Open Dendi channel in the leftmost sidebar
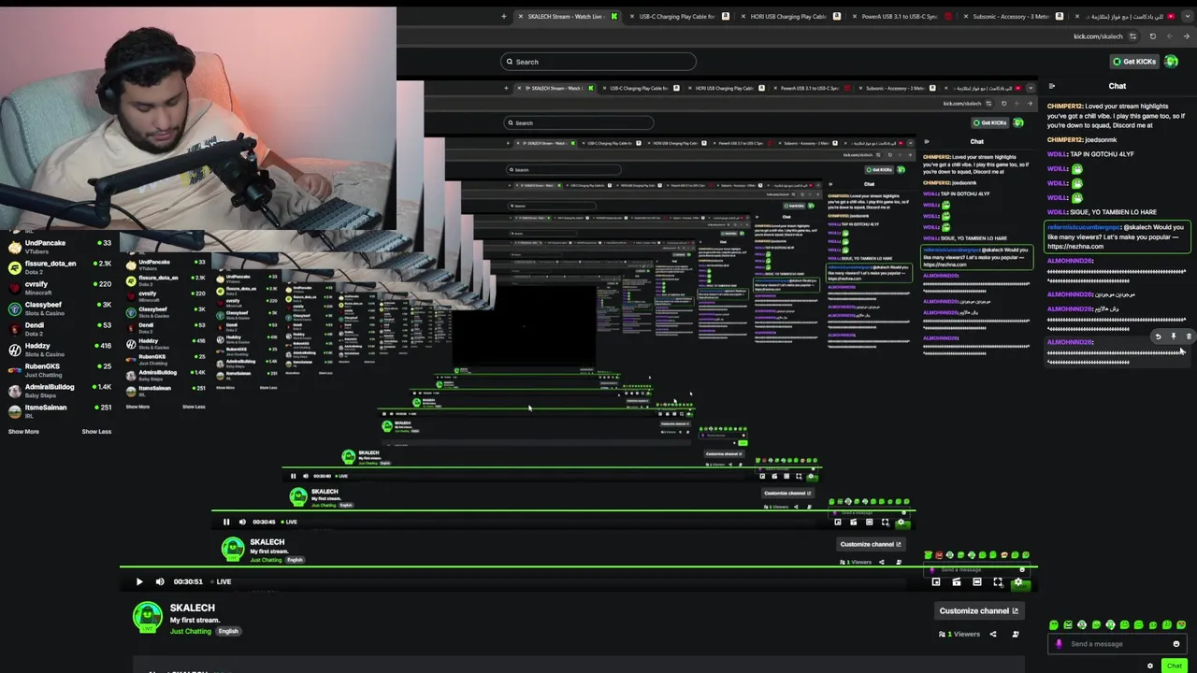 coord(60,329)
